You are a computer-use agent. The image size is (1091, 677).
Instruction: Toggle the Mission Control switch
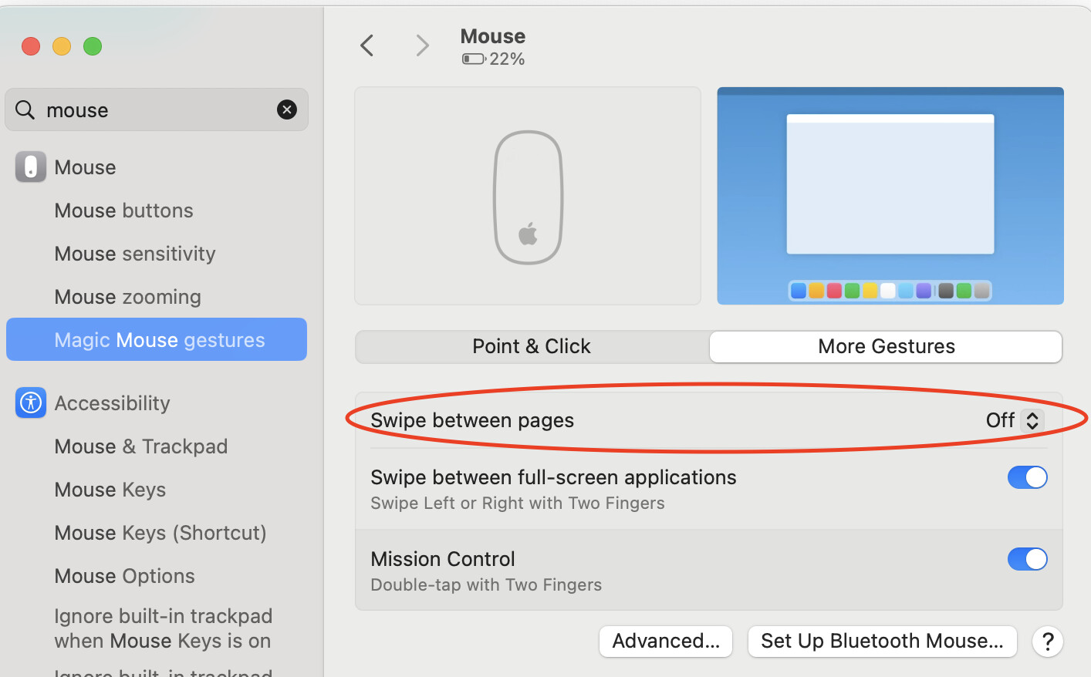(1027, 559)
